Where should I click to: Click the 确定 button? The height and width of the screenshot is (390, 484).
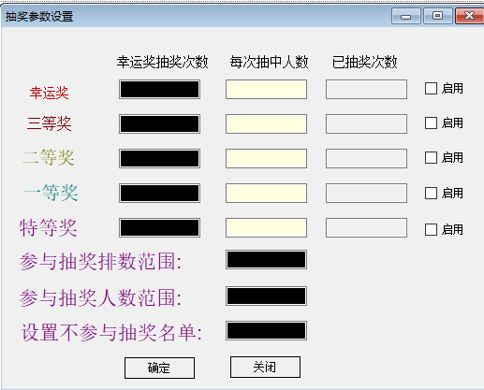click(x=159, y=368)
